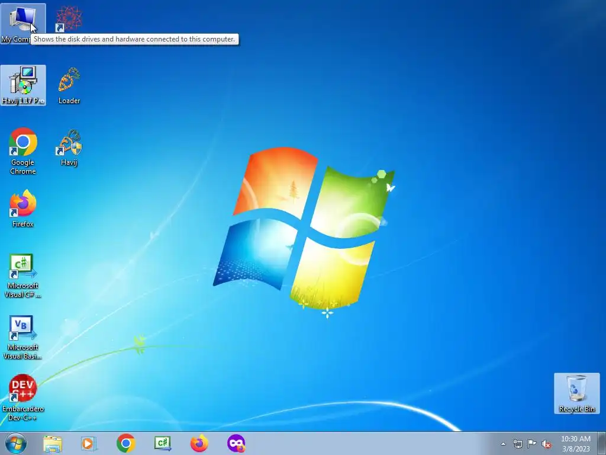
Task: Open Windows Explorer from the taskbar
Action: point(53,443)
